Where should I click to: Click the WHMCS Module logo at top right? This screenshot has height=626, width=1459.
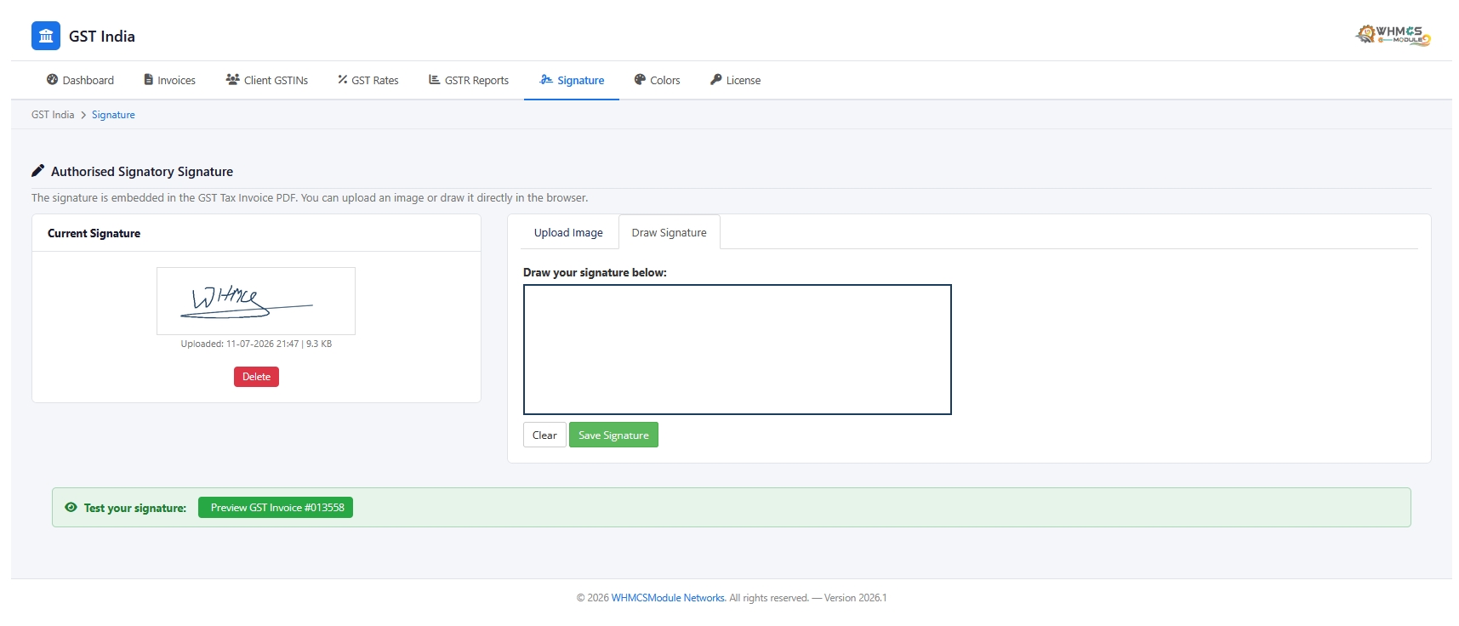pyautogui.click(x=1393, y=35)
